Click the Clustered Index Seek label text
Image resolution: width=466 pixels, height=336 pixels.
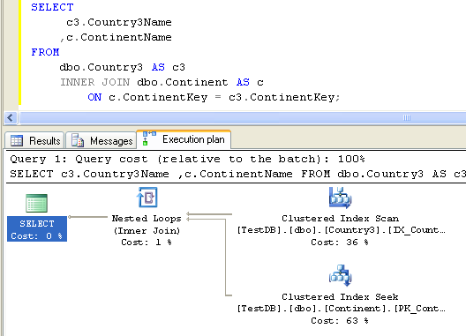(x=341, y=297)
